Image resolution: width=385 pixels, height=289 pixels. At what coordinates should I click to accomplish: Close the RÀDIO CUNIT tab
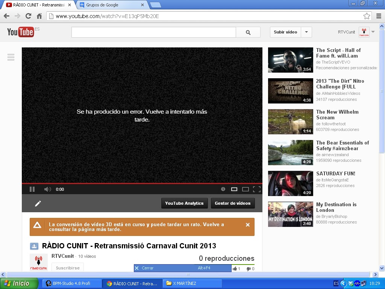tap(70, 5)
